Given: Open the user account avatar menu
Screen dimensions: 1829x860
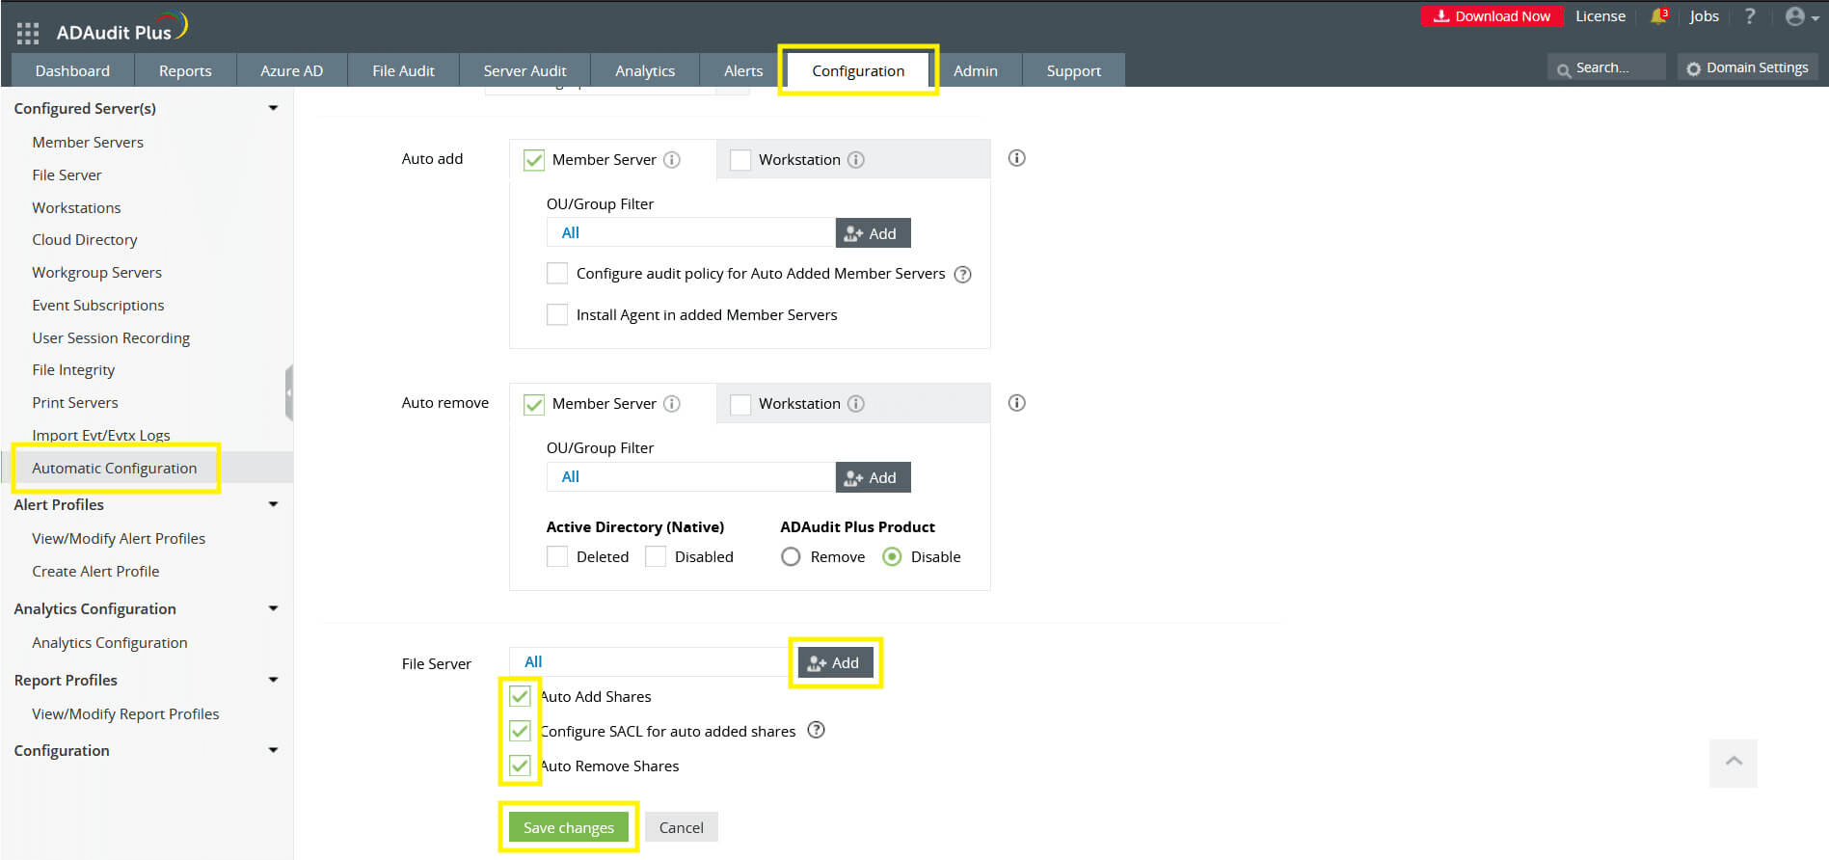Looking at the screenshot, I should tap(1801, 16).
